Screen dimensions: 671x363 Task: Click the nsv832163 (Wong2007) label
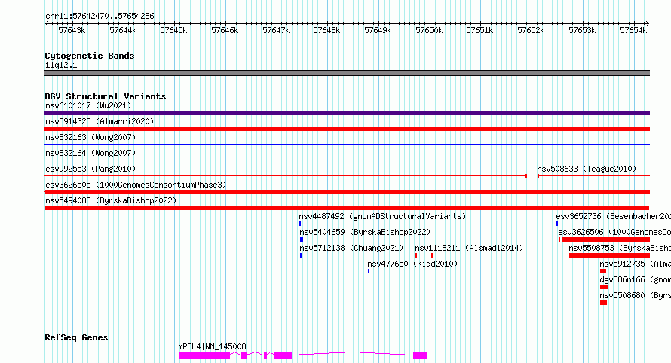pos(90,137)
